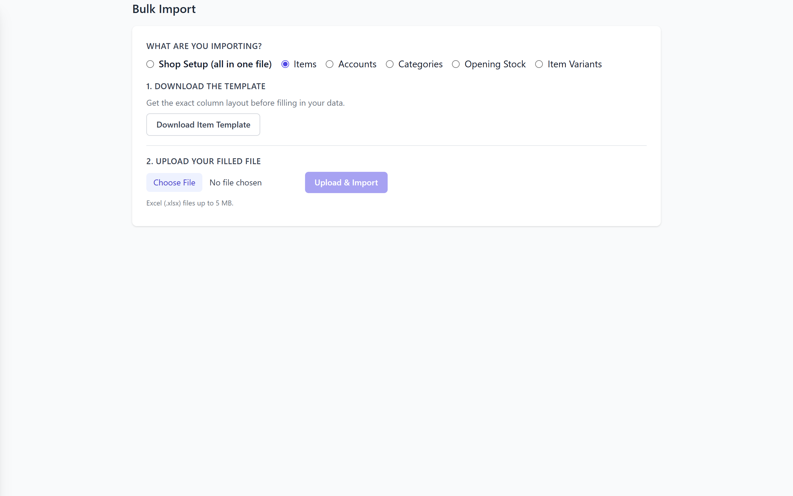
Task: Select the Items radio button
Action: click(x=285, y=64)
